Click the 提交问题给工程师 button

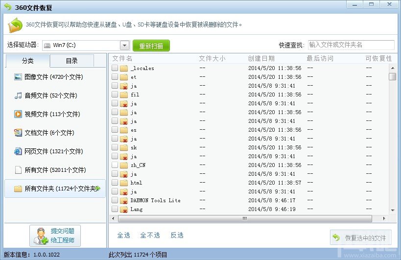pyautogui.click(x=55, y=236)
